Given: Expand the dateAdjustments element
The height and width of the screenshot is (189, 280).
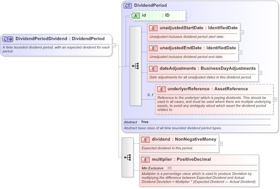Looking at the screenshot, I should pyautogui.click(x=260, y=73).
